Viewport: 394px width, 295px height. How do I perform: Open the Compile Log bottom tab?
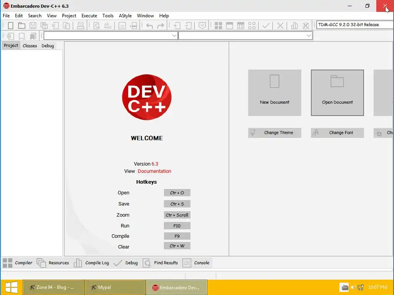tap(92, 263)
